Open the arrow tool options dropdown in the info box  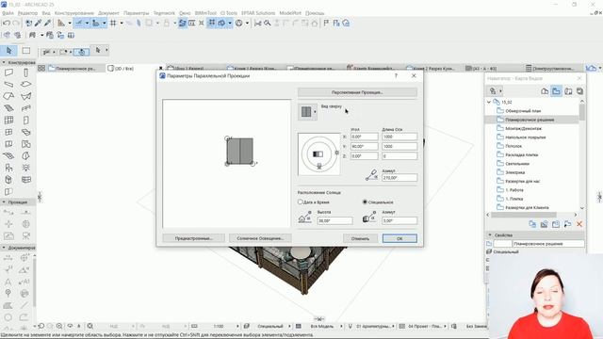tap(106, 50)
